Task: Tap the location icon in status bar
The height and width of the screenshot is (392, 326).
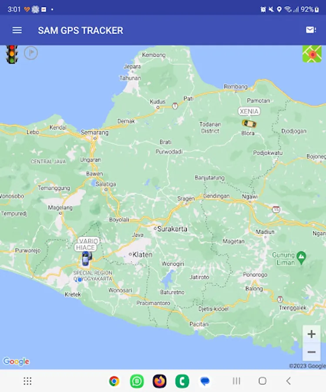Action: coord(279,10)
